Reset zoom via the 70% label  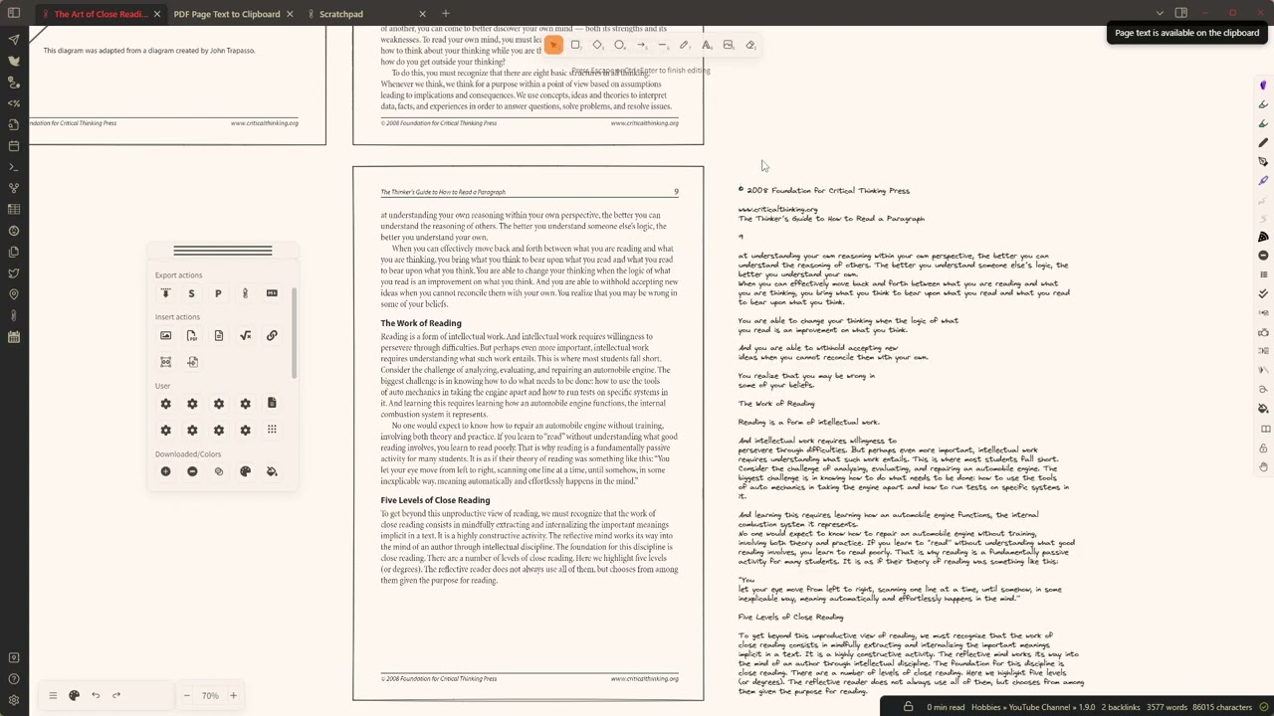coord(210,695)
